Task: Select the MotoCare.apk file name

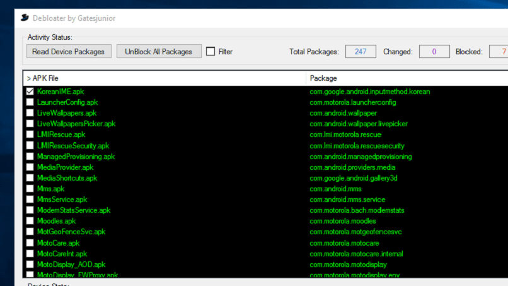Action: [x=59, y=243]
